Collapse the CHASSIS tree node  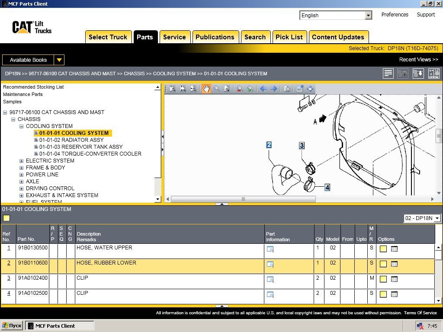[13, 119]
